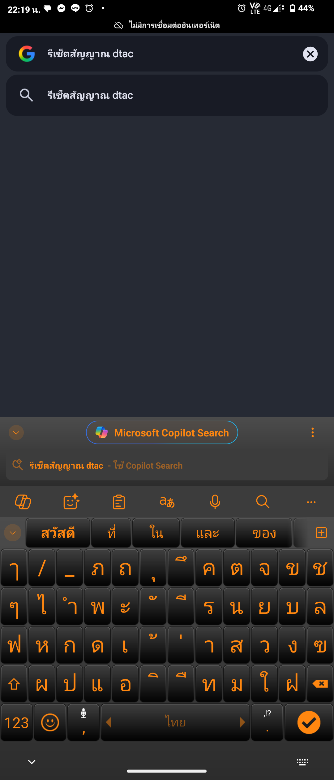Open the Copilot icon in the keyboard toolbar
Screen dimensions: 334x780
point(23,502)
